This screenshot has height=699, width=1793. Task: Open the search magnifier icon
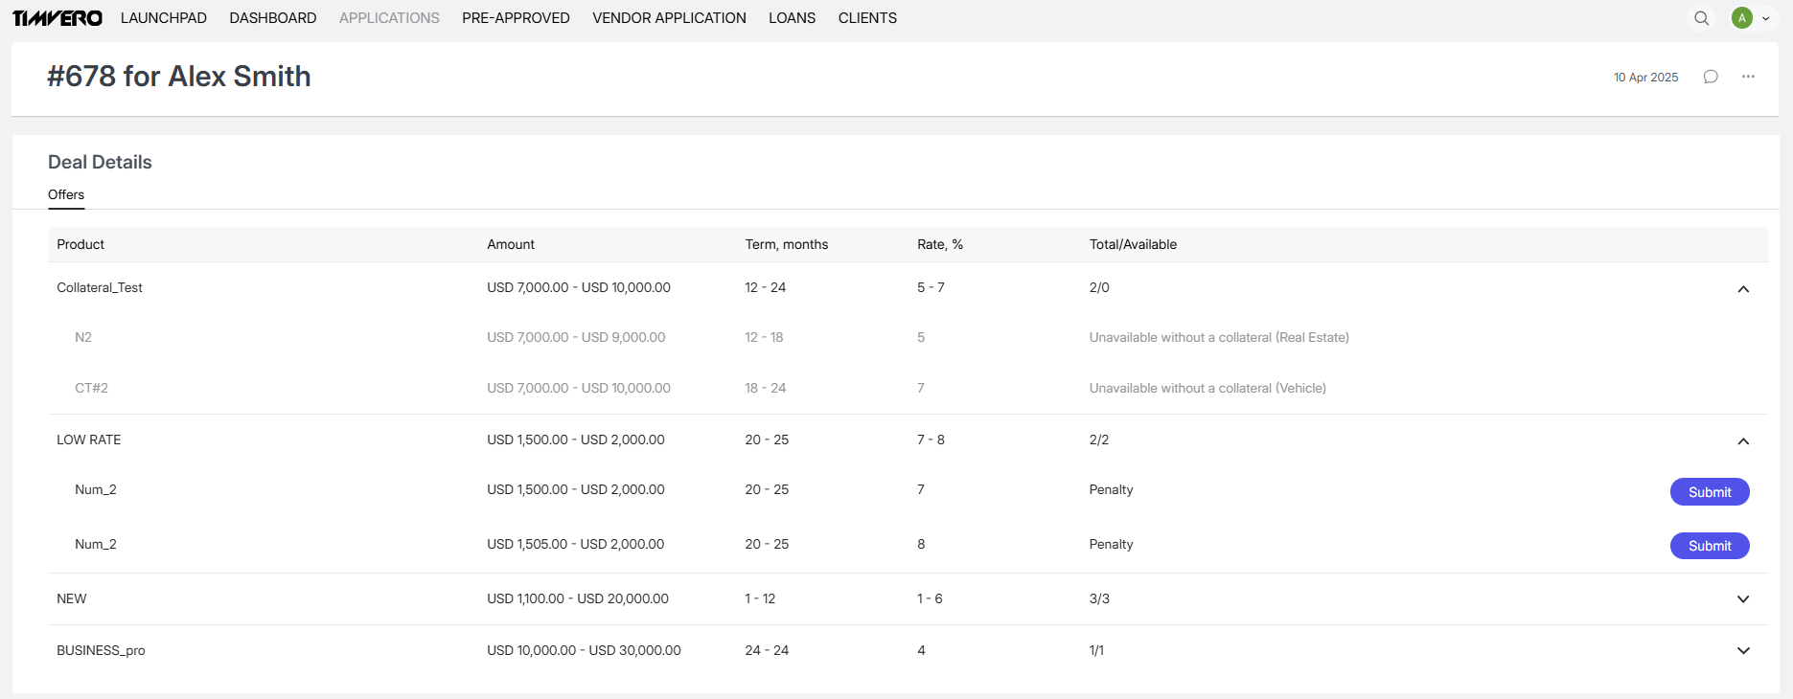(x=1701, y=18)
